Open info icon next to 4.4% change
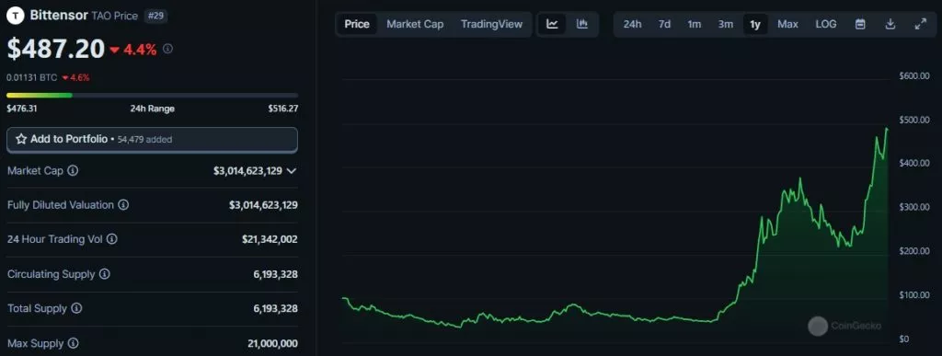The image size is (942, 356). [x=167, y=49]
